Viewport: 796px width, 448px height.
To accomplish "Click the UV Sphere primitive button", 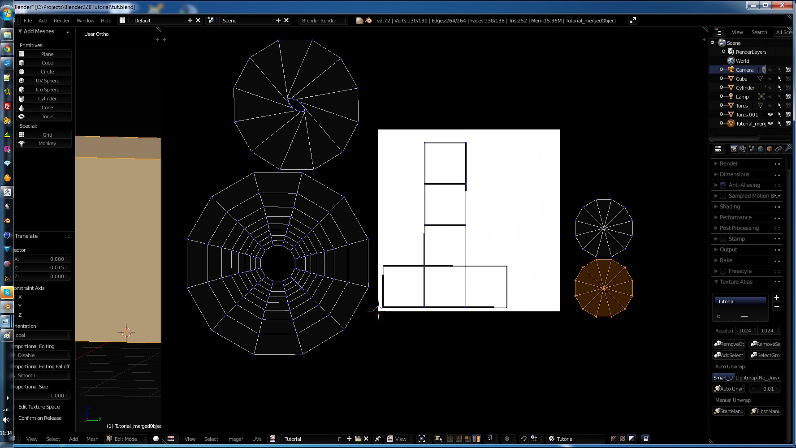I will pyautogui.click(x=47, y=81).
